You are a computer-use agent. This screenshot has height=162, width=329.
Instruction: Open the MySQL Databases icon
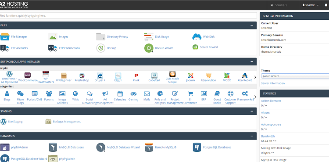[x=53, y=147]
